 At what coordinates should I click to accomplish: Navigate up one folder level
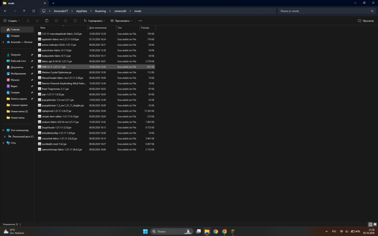[x=24, y=11]
